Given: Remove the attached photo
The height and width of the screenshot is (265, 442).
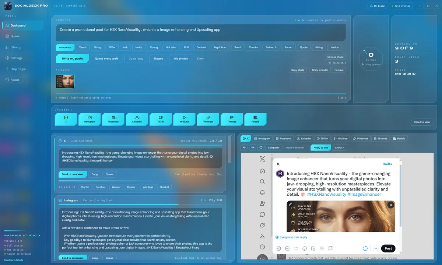Looking at the screenshot, I should [x=339, y=70].
